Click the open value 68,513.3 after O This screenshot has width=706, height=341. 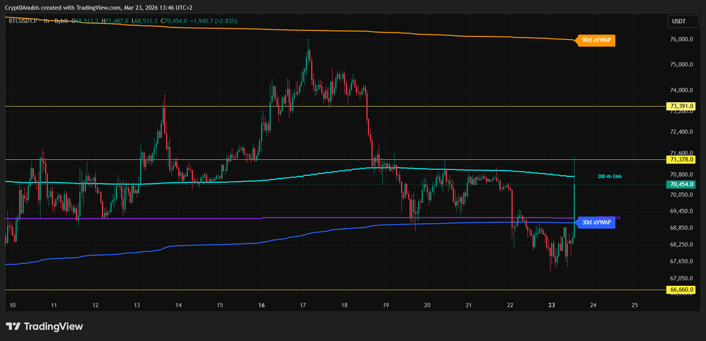pyautogui.click(x=86, y=21)
